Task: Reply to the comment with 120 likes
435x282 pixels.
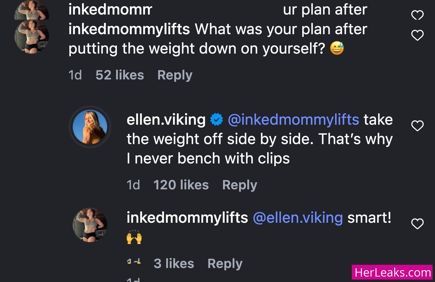Action: [x=240, y=185]
